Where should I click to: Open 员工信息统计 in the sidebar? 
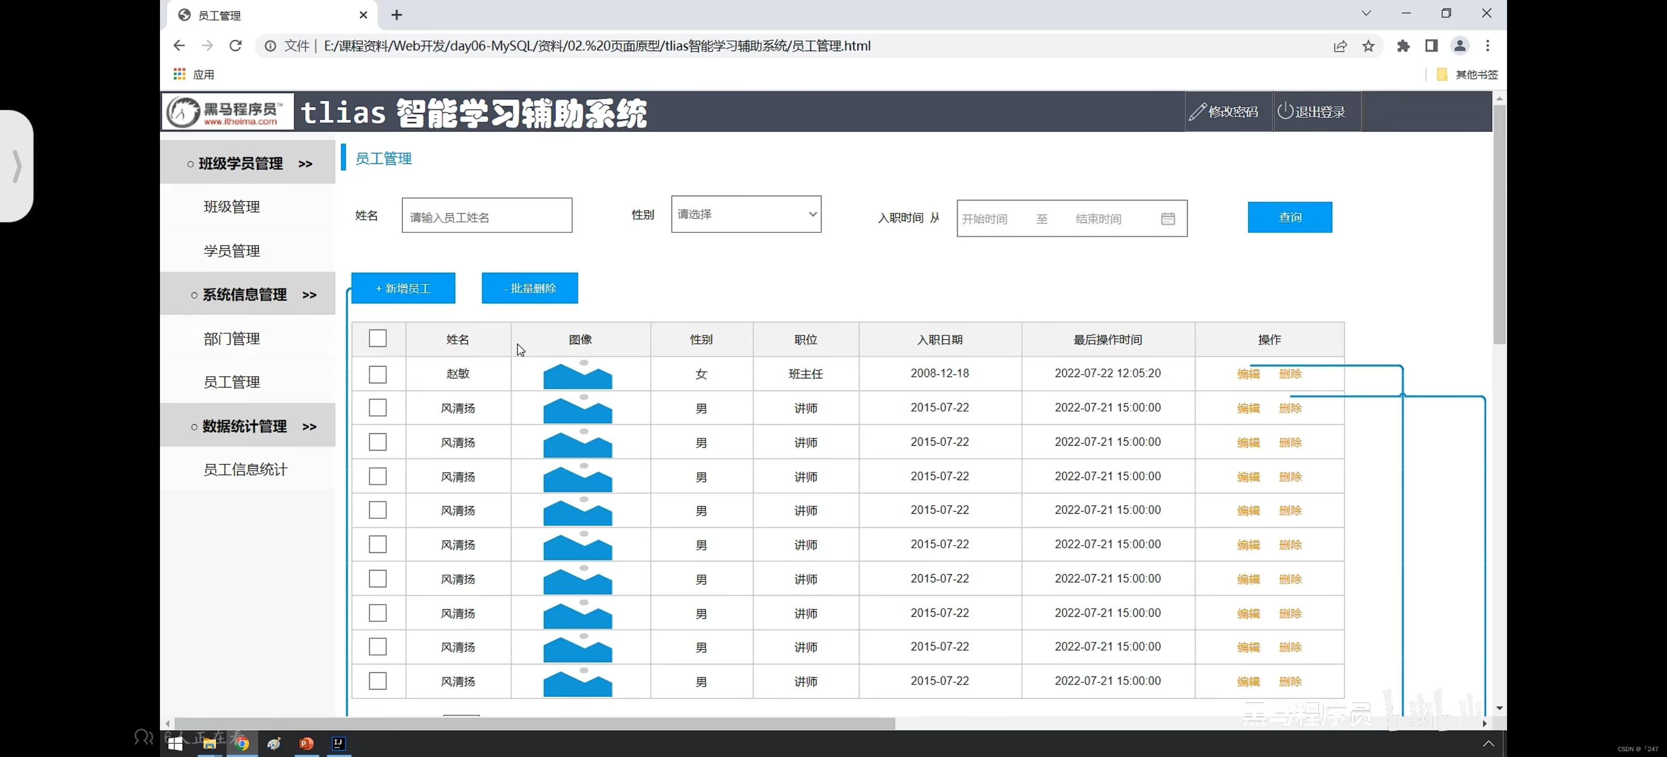[x=245, y=470]
